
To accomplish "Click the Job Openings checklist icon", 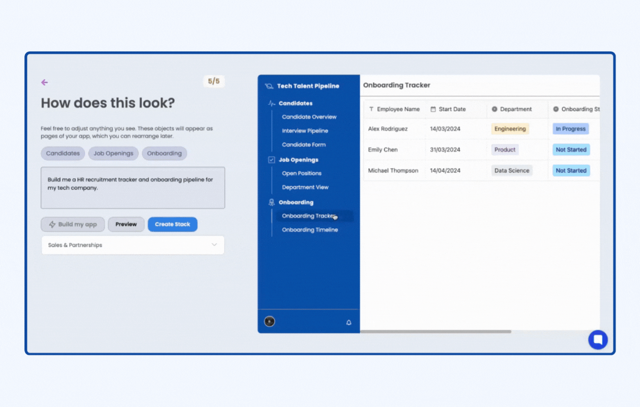I will [x=271, y=159].
